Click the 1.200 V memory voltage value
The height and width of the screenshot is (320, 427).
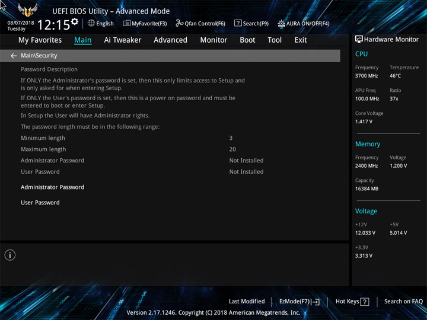398,166
